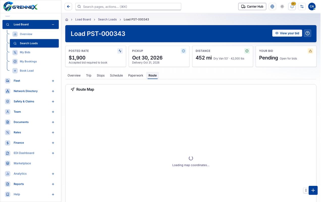This screenshot has width=323, height=202.
Task: Click the Your Bid warning icon
Action: click(x=310, y=51)
